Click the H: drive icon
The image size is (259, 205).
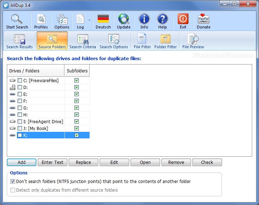(x=13, y=115)
